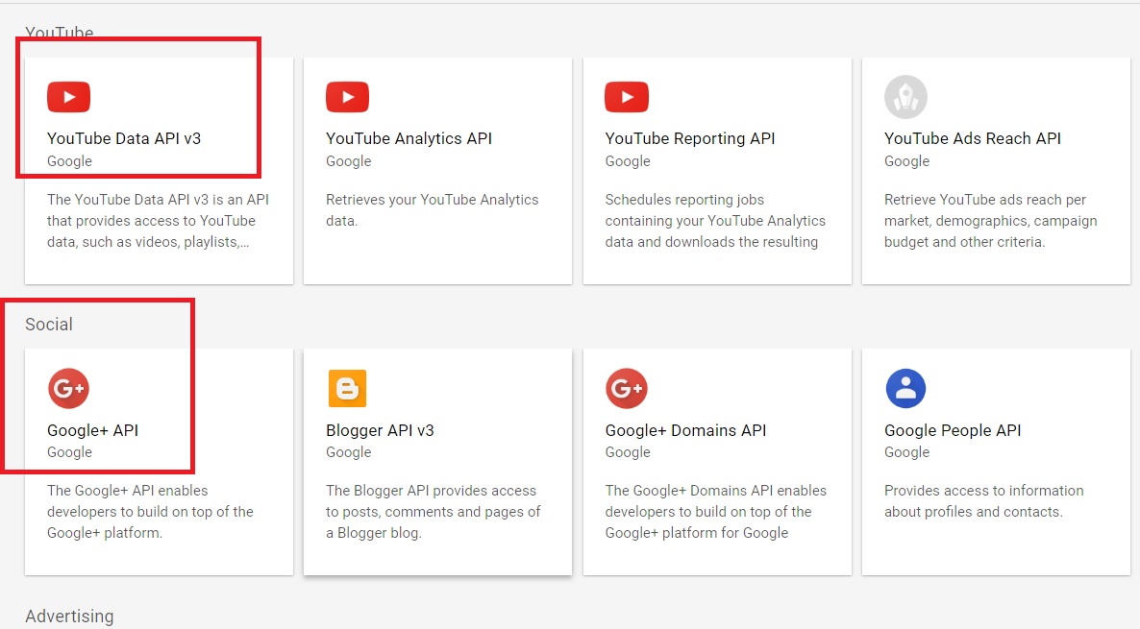The height and width of the screenshot is (629, 1140).
Task: Click description 'The Blogger API provides access to posts'
Action: (434, 511)
